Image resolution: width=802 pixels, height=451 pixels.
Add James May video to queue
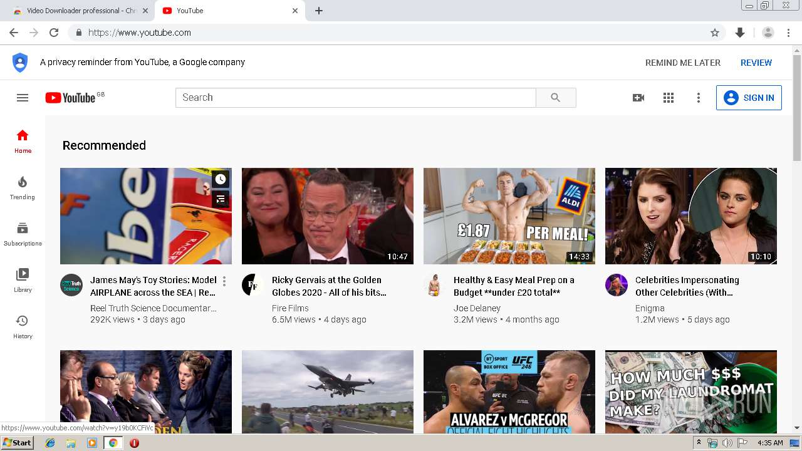pyautogui.click(x=221, y=199)
